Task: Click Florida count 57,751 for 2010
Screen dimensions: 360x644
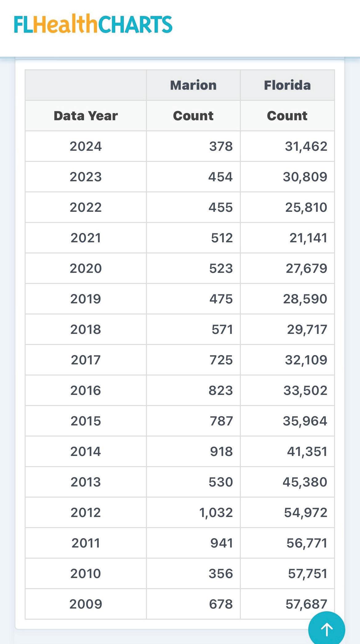Action: click(287, 573)
